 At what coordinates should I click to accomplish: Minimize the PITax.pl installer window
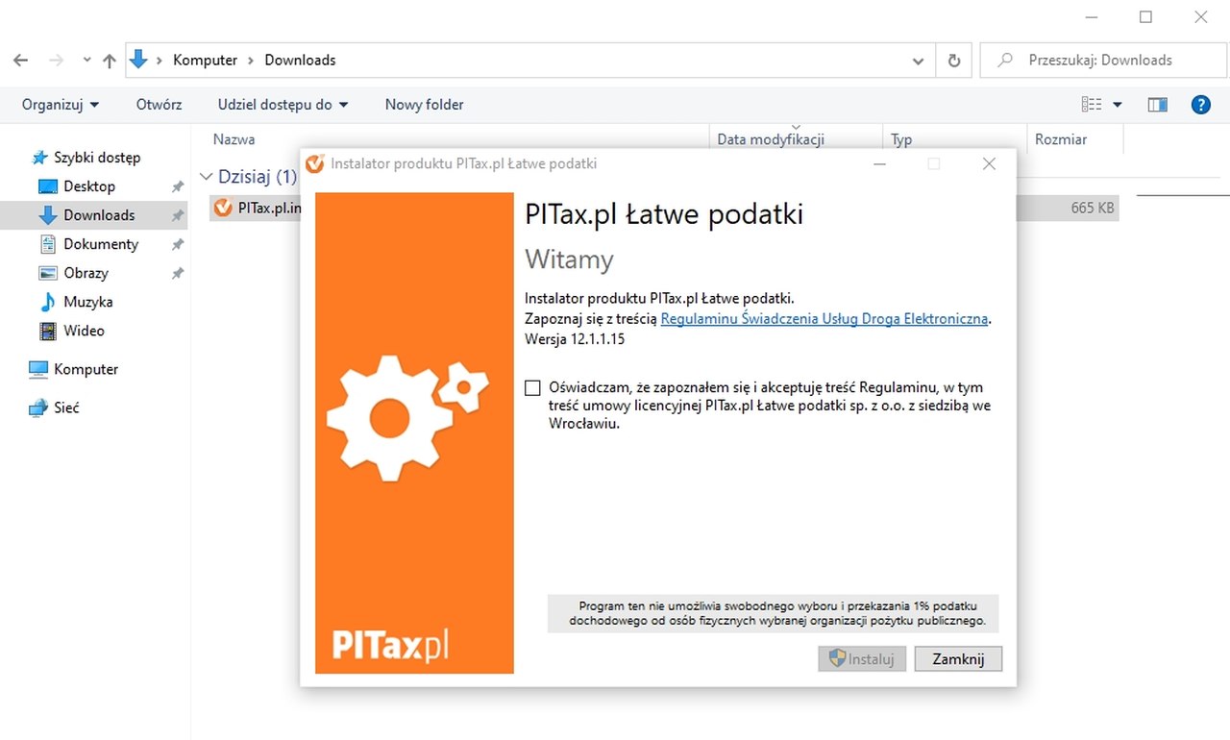click(879, 164)
